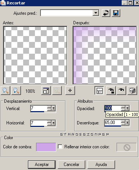Click the Cancelar button
This screenshot has height=170, width=139.
tap(71, 164)
